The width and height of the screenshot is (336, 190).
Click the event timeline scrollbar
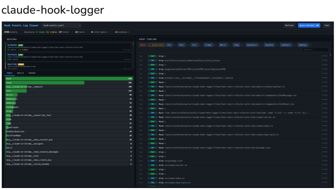pos(330,55)
